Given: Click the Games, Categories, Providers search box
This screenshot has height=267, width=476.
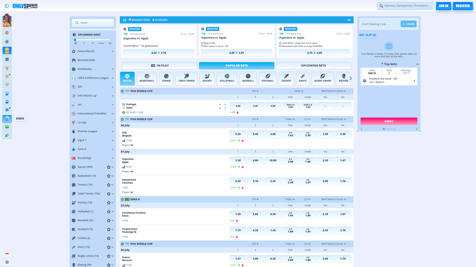Looking at the screenshot, I should pos(405,6).
